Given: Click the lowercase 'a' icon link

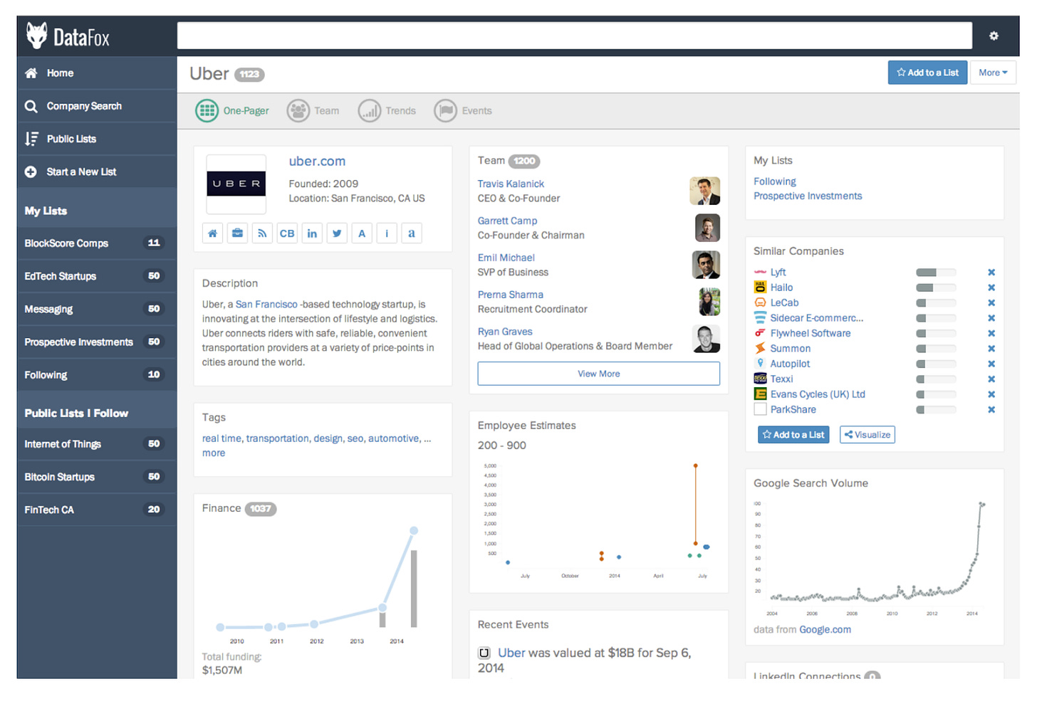Looking at the screenshot, I should click(412, 233).
